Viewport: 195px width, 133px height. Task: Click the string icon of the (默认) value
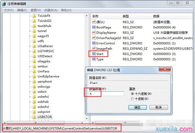tap(94, 22)
